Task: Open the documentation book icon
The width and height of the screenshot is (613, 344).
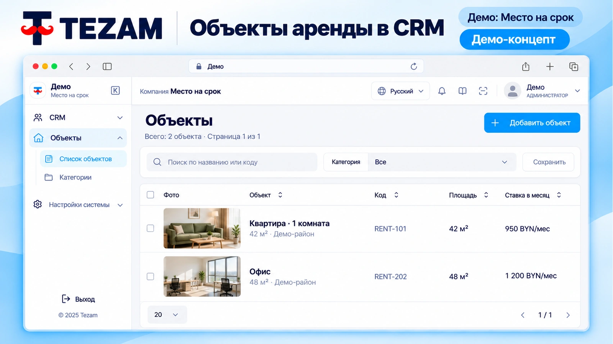Action: coord(462,91)
